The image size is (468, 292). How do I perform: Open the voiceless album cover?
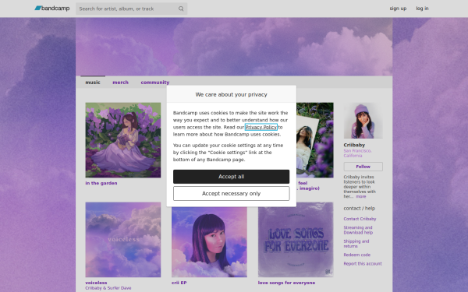pos(123,240)
